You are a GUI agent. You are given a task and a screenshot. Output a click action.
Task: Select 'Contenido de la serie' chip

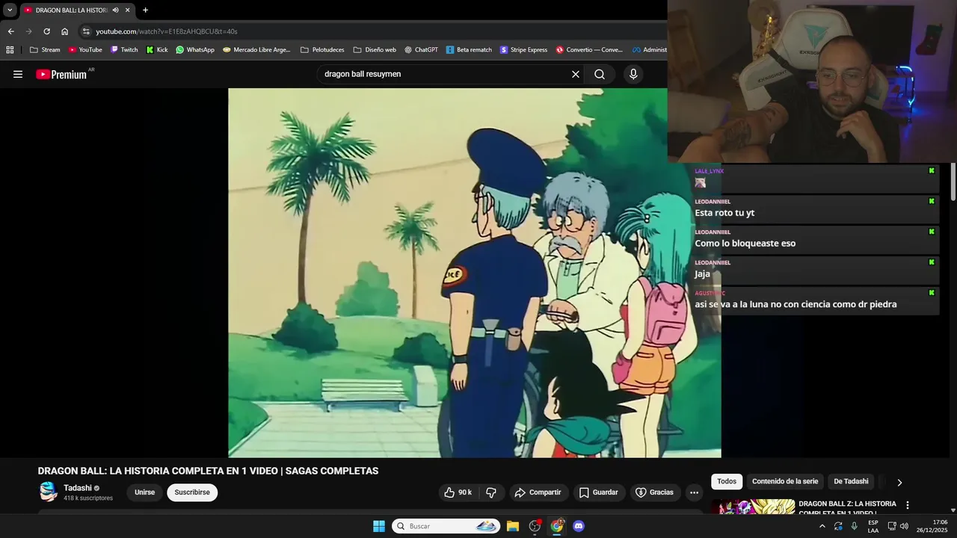point(785,481)
